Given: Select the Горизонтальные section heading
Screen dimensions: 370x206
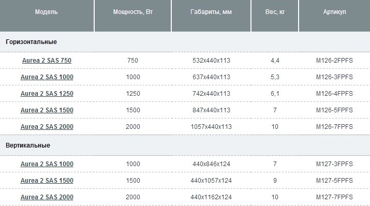Looking at the screenshot, I should click(x=32, y=42).
